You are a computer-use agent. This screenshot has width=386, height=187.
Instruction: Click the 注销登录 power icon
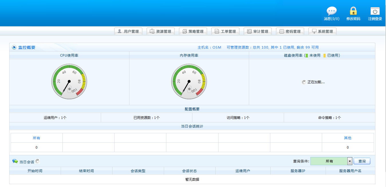point(375,11)
